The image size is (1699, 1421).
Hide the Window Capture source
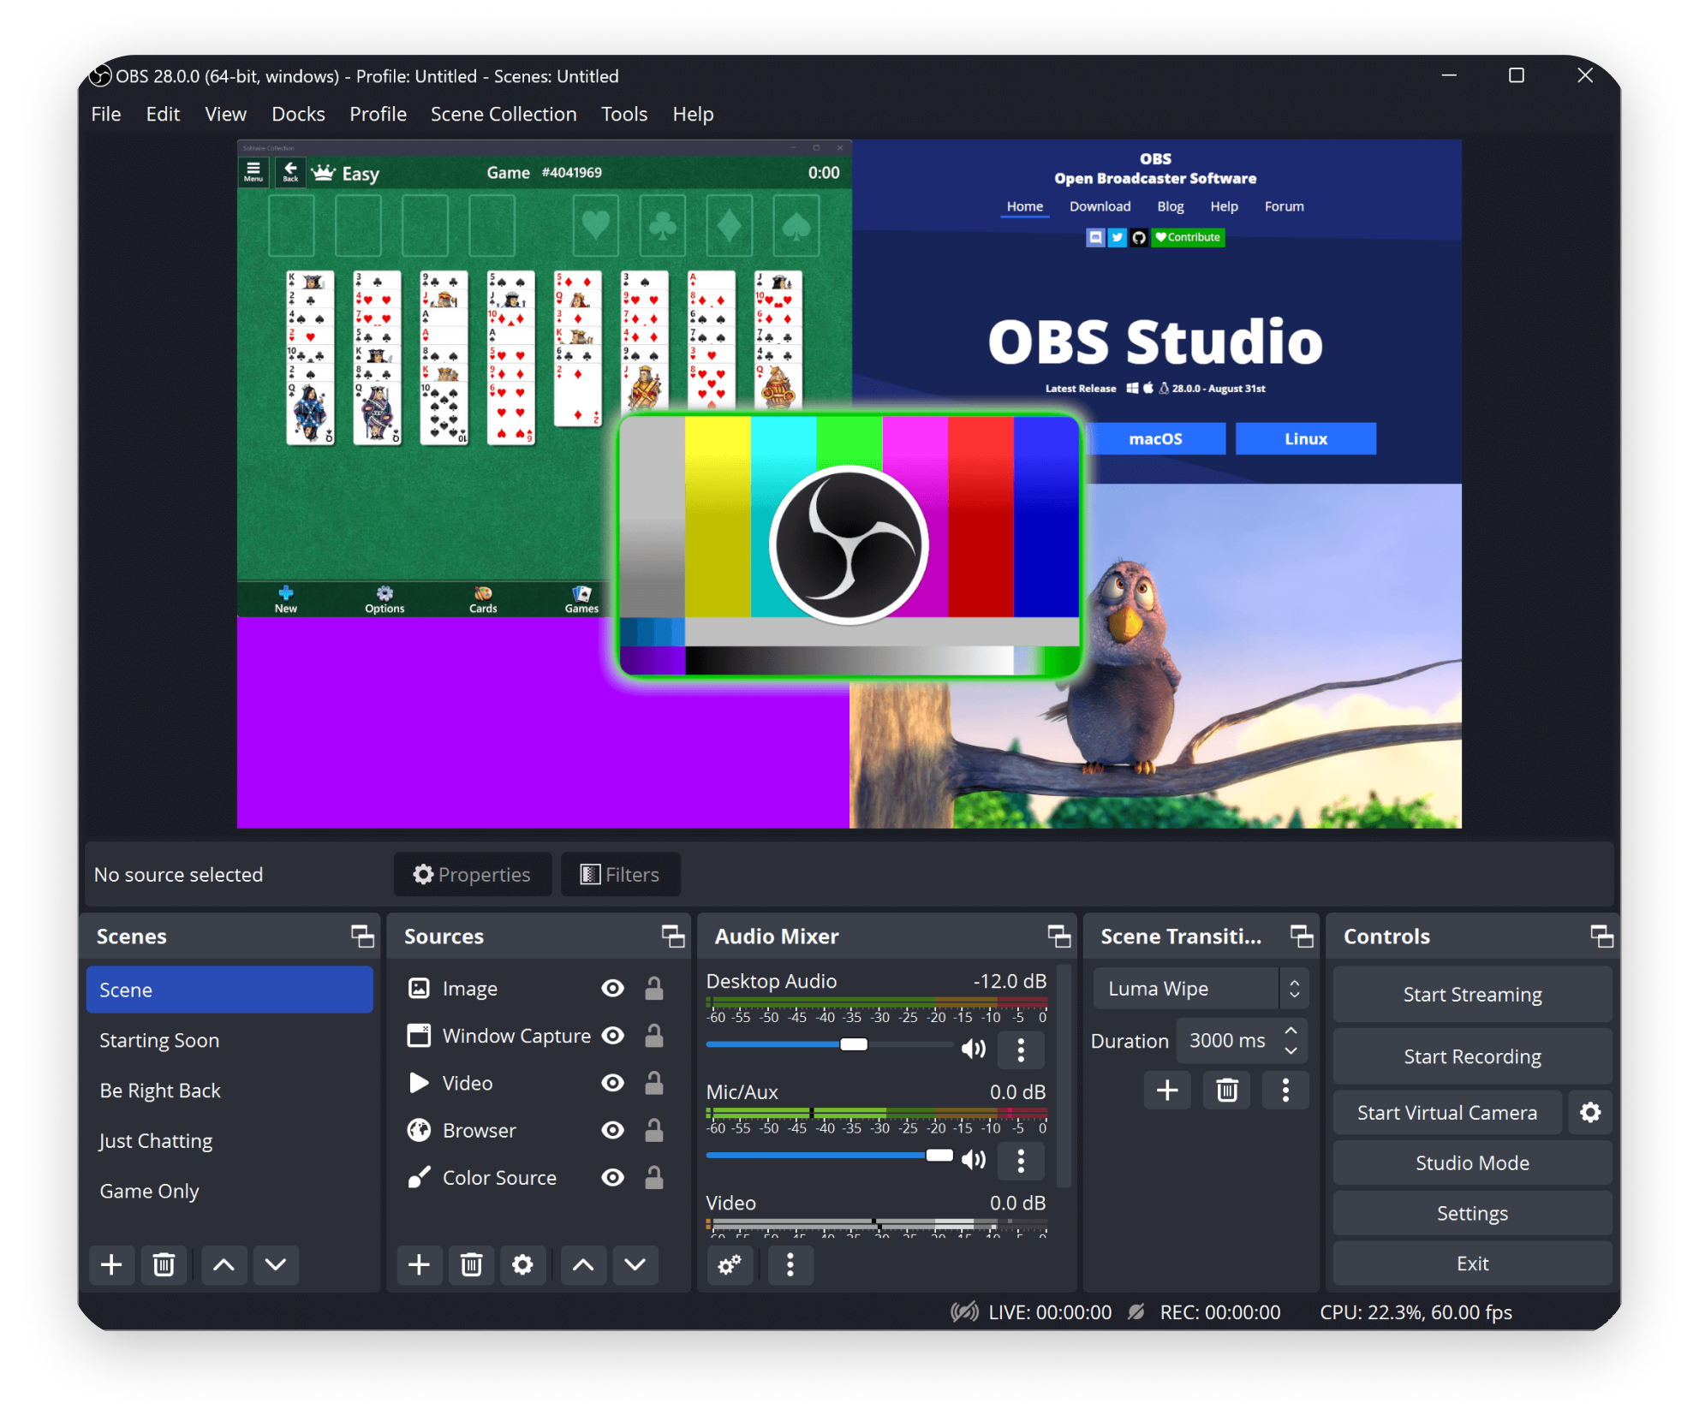612,1036
